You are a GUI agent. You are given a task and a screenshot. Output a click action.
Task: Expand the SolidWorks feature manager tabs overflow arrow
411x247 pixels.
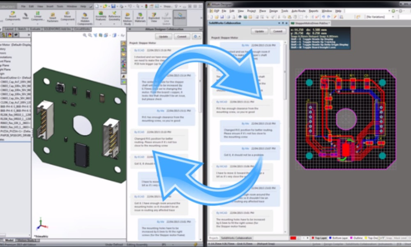(x=29, y=35)
